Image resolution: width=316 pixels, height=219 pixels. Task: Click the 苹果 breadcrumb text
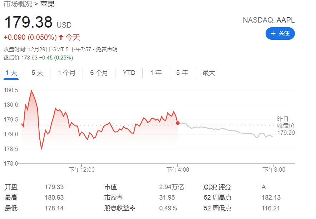(x=48, y=4)
